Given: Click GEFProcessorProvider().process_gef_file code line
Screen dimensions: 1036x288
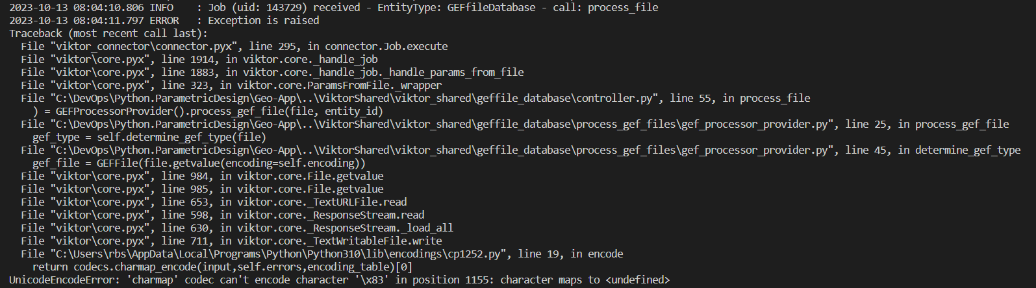Looking at the screenshot, I should pos(208,111).
